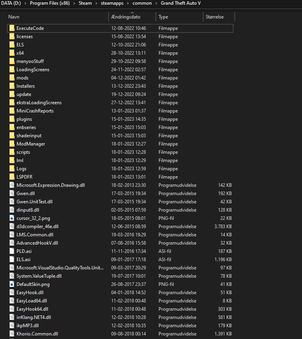Image resolution: width=302 pixels, height=339 pixels.
Task: Click the licenses folder icon
Action: [12, 37]
